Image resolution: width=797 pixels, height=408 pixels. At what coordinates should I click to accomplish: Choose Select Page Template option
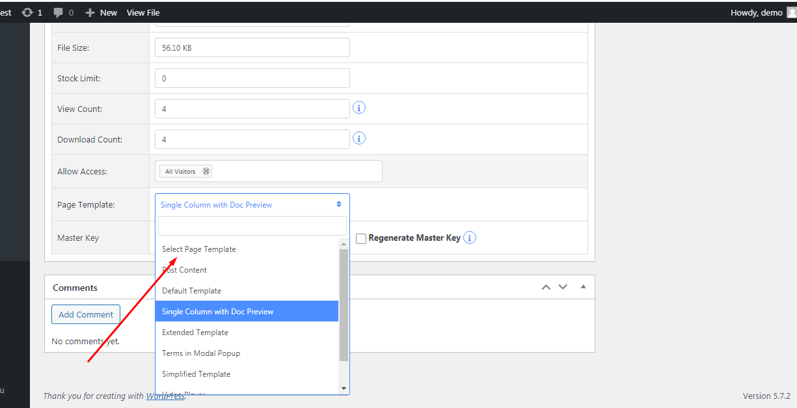[247, 249]
